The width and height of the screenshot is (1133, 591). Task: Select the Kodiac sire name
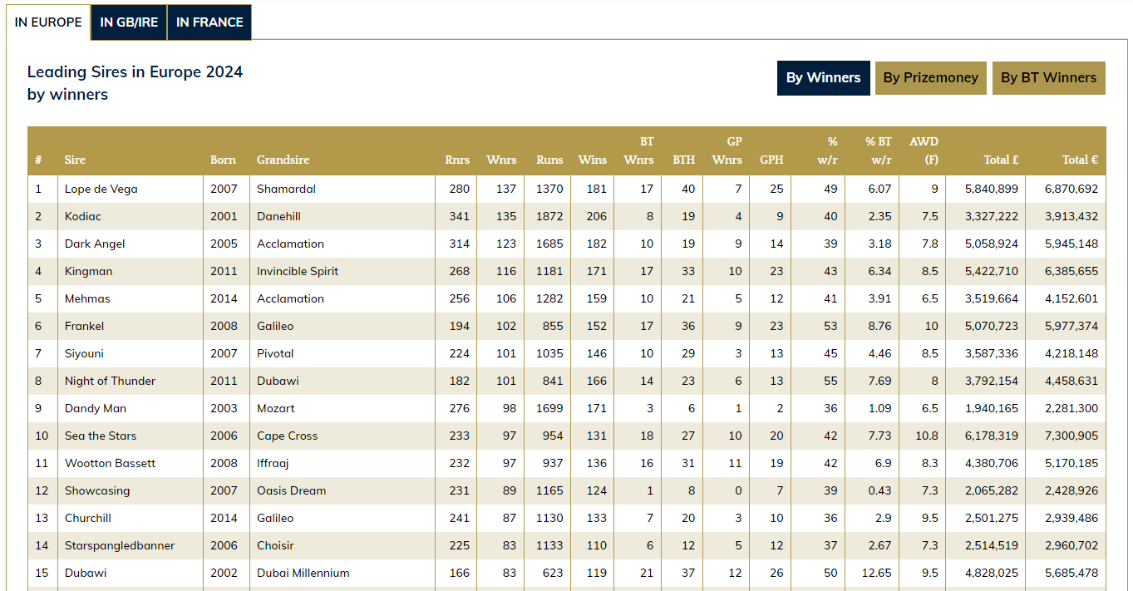tap(83, 216)
